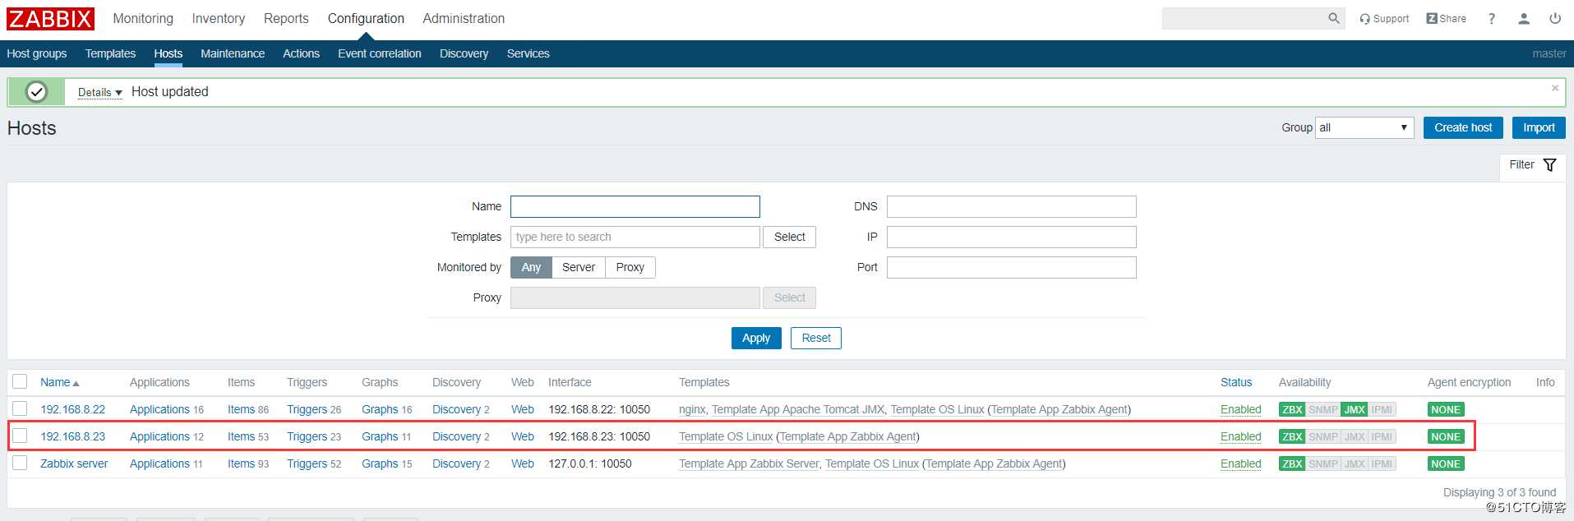Focus the Templates search field
The width and height of the screenshot is (1574, 521).
[x=635, y=237]
